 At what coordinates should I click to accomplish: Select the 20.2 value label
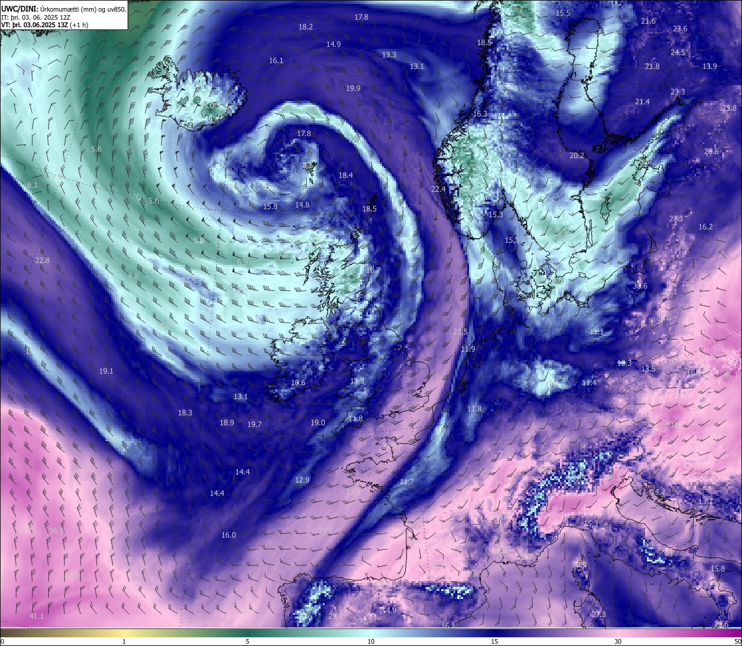pos(577,156)
